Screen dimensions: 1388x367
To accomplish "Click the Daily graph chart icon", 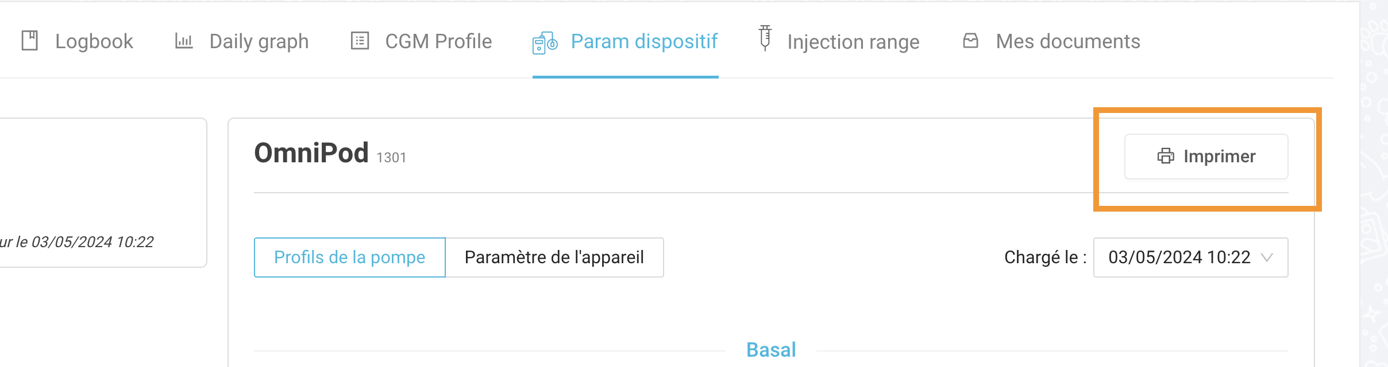I will tap(184, 41).
